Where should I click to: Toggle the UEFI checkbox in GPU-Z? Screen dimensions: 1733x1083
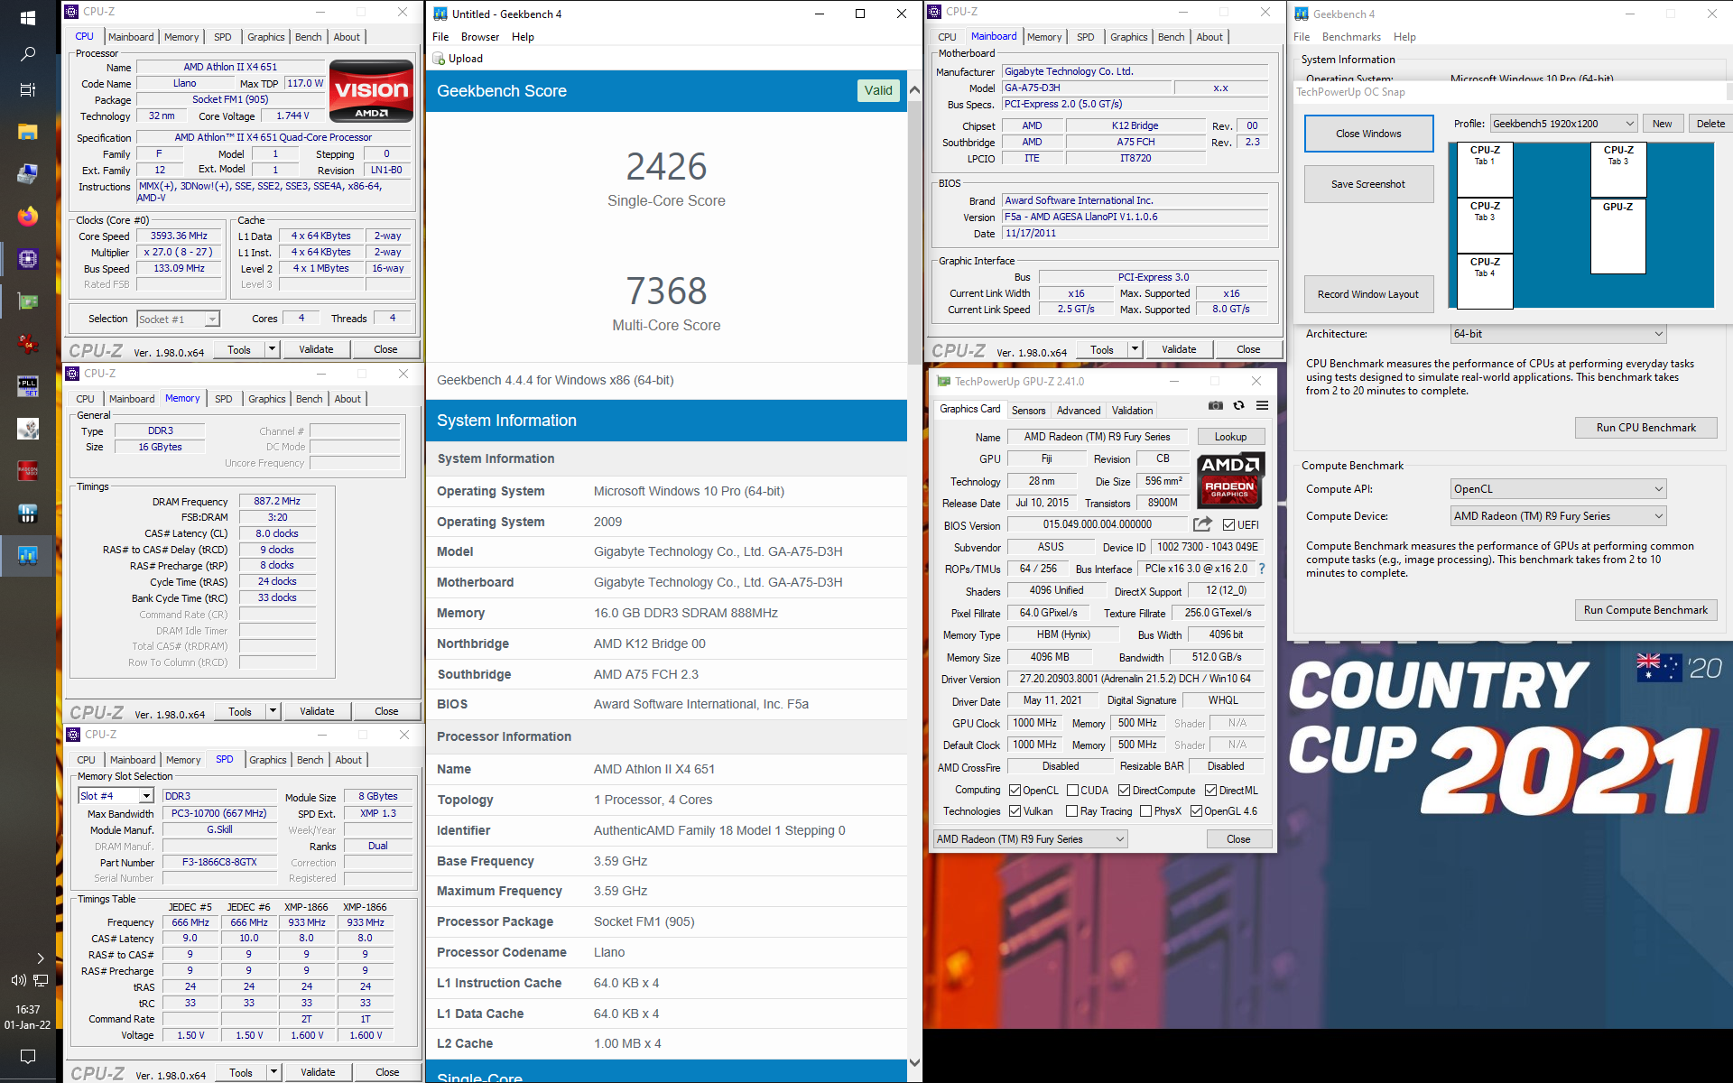point(1228,525)
